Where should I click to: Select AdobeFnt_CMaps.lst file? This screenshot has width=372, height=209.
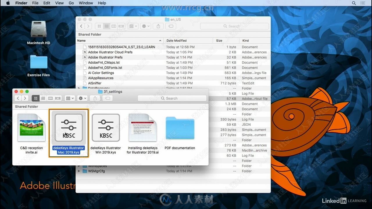(173, 62)
